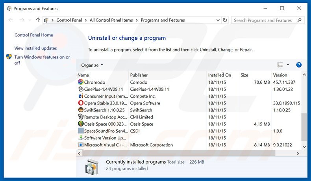Open the View installed updates link
The image size is (311, 181).
(x=35, y=48)
